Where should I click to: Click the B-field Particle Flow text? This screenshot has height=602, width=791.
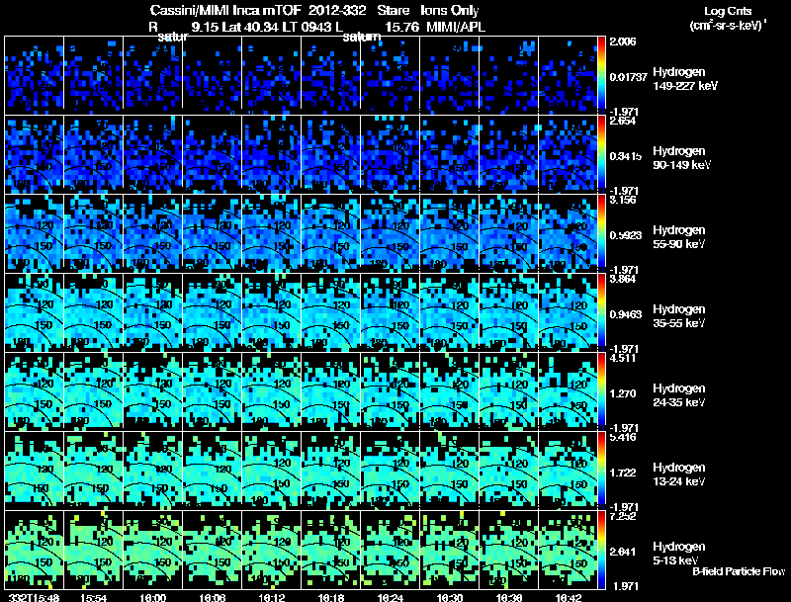(x=739, y=571)
